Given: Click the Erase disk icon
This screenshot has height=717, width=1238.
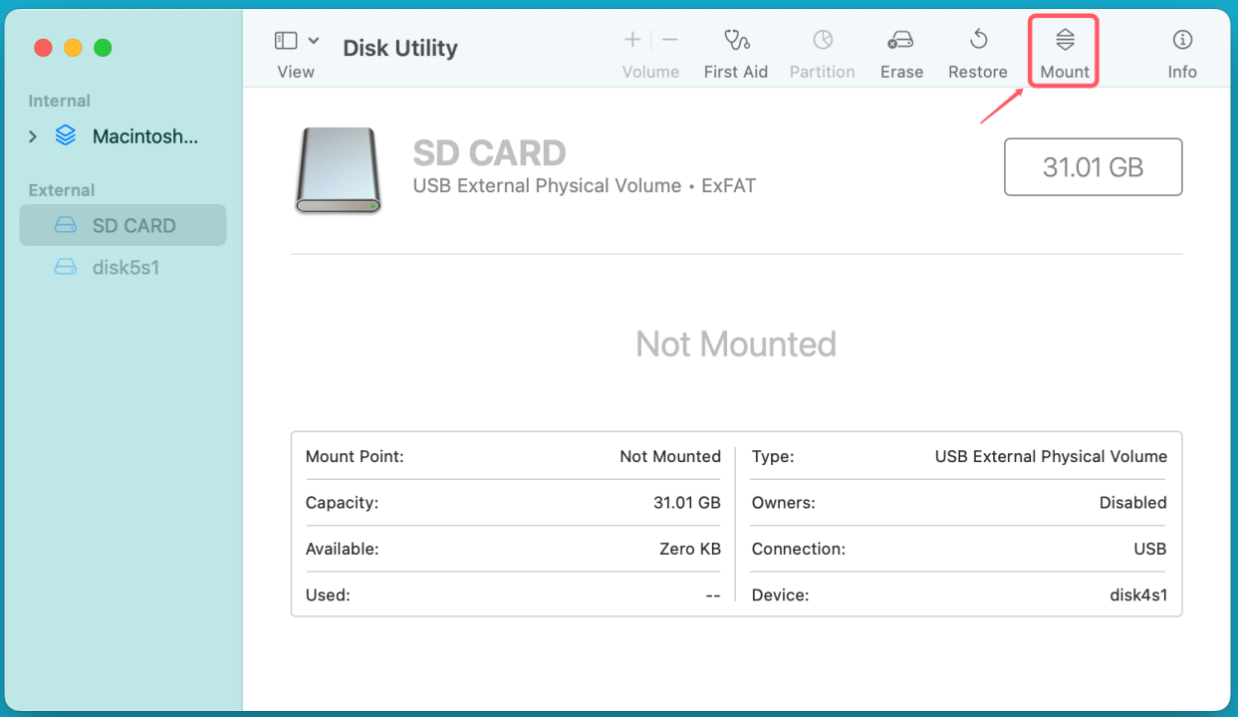Looking at the screenshot, I should click(900, 41).
